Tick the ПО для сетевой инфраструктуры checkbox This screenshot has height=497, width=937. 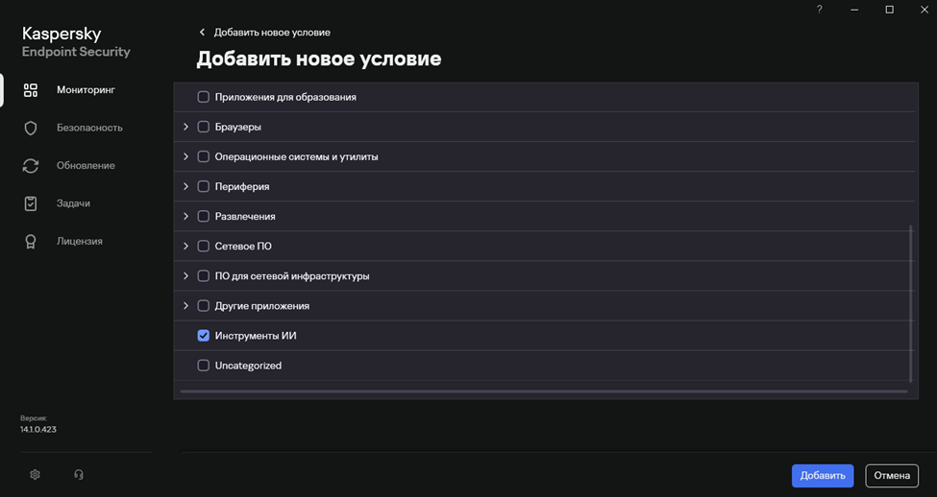(203, 275)
